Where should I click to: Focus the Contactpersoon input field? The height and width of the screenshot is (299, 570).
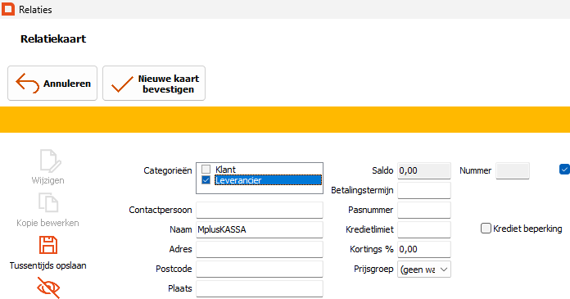click(x=260, y=210)
